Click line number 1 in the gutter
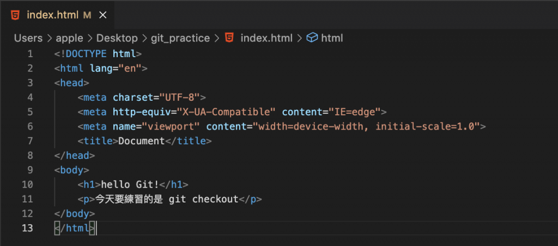 point(30,54)
